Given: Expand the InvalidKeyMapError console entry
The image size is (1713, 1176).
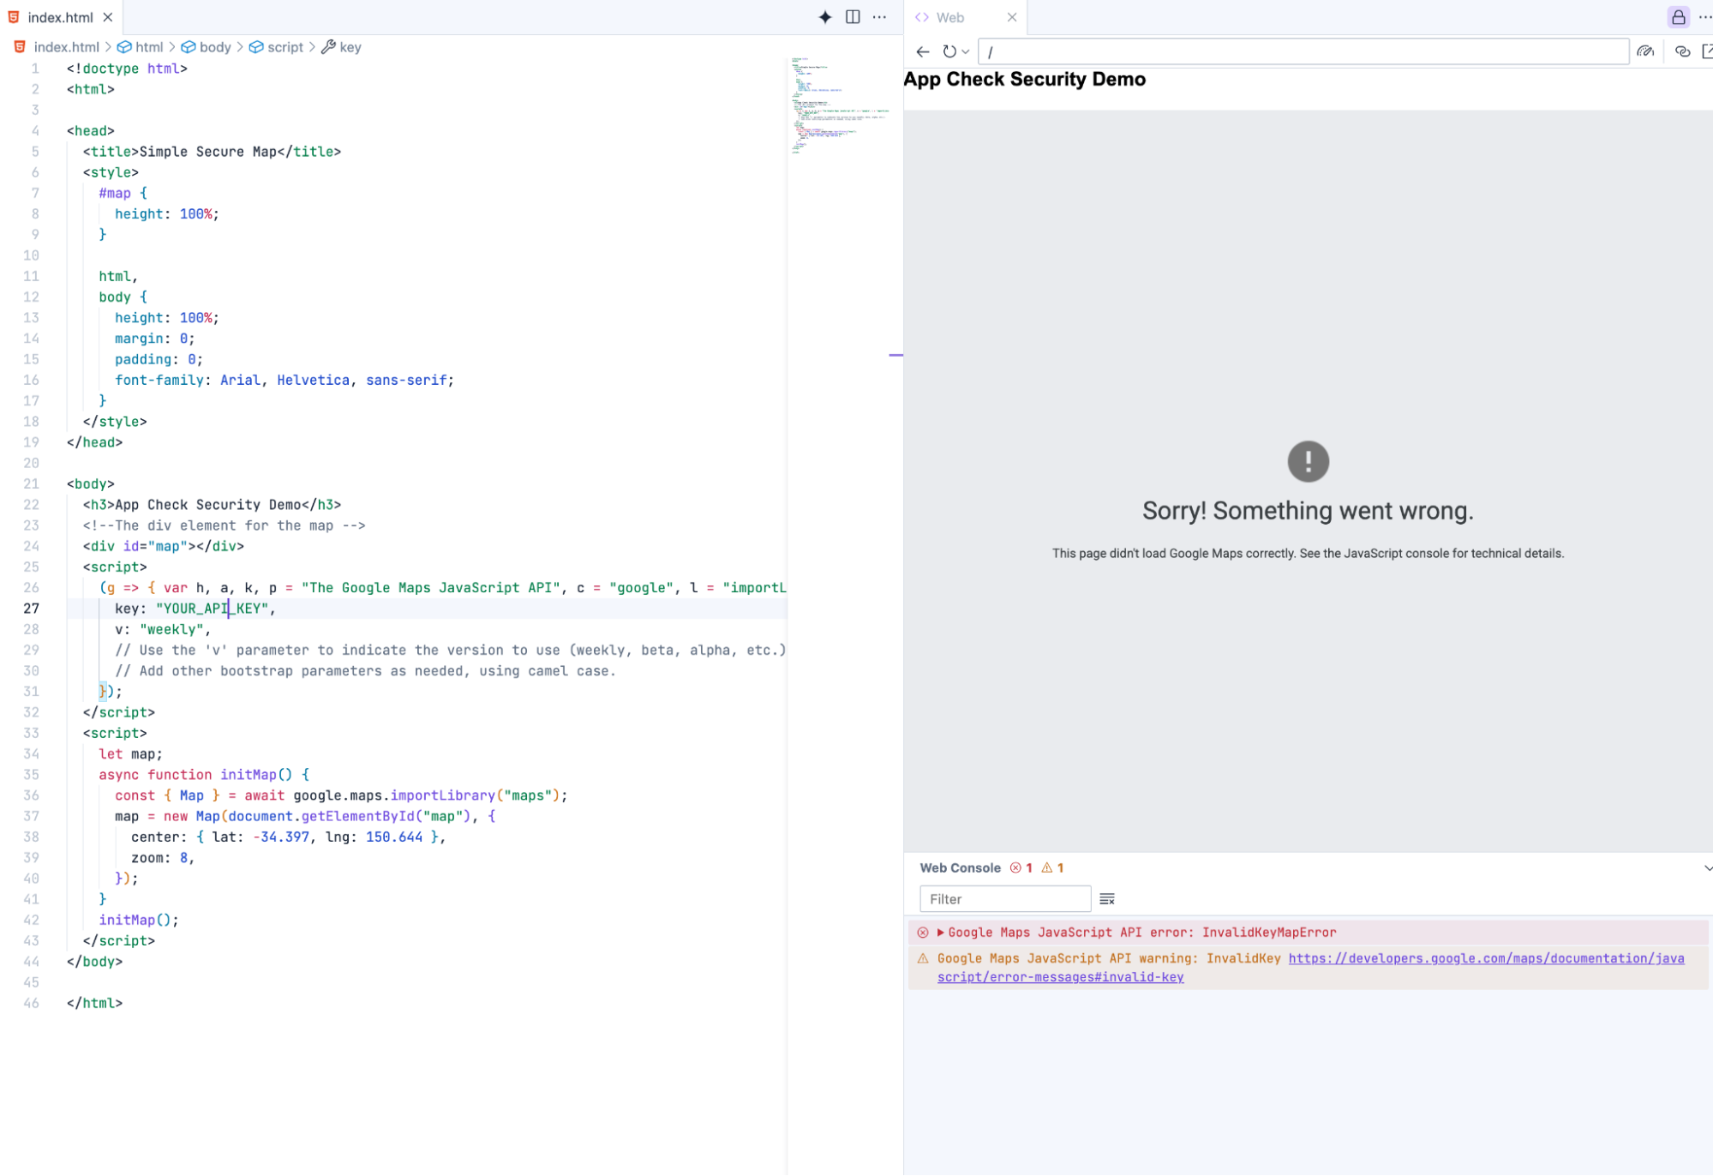Looking at the screenshot, I should [940, 933].
